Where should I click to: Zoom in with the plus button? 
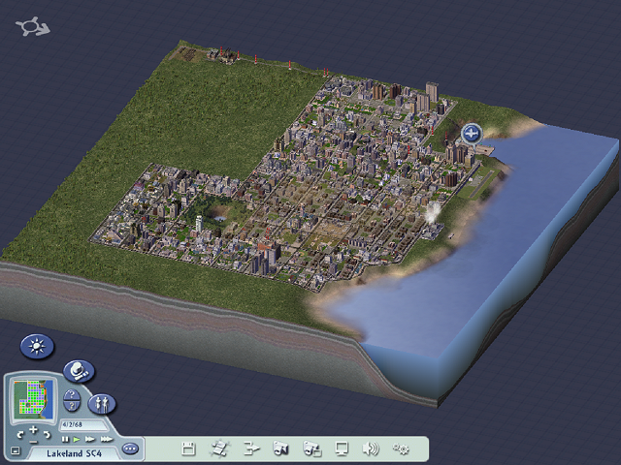pos(32,429)
